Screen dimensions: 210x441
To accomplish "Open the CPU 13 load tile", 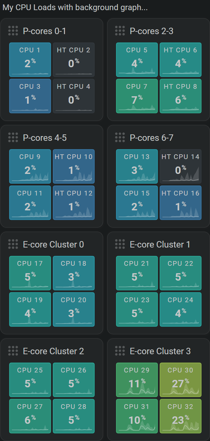I will (x=137, y=166).
